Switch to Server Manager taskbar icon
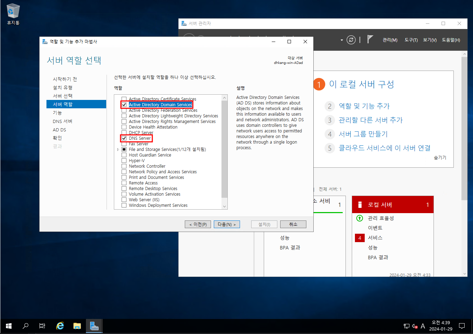 (x=94, y=326)
